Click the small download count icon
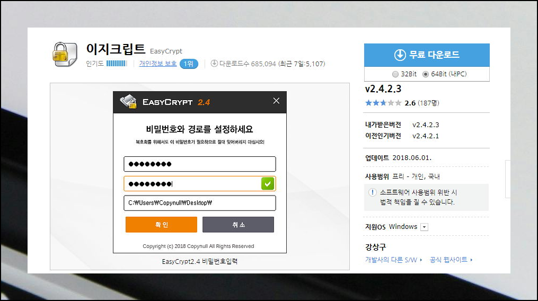 (x=214, y=63)
